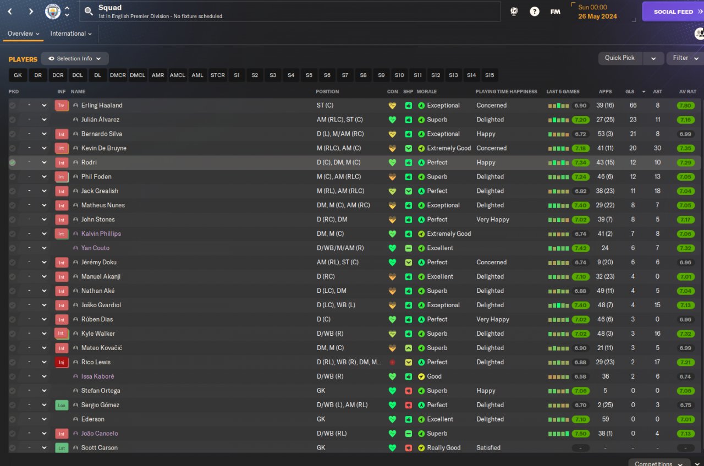Open the arrow dropdown beside Quick Pick
The height and width of the screenshot is (466, 704).
click(x=653, y=58)
